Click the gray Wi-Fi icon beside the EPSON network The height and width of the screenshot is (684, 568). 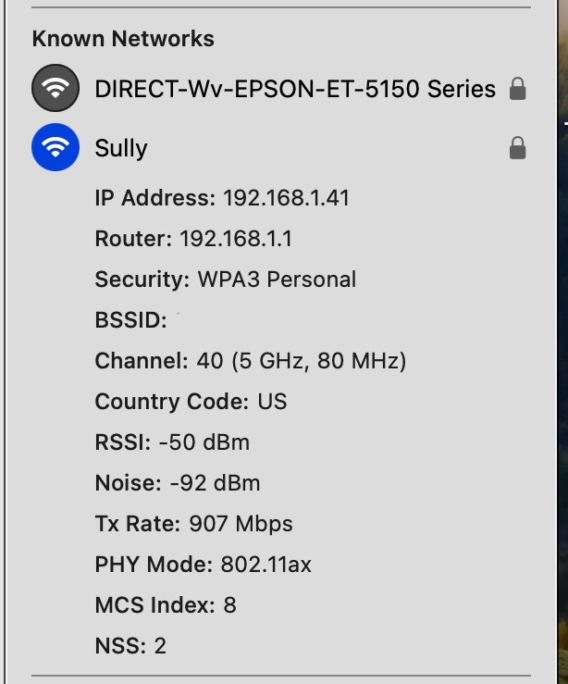click(x=56, y=89)
